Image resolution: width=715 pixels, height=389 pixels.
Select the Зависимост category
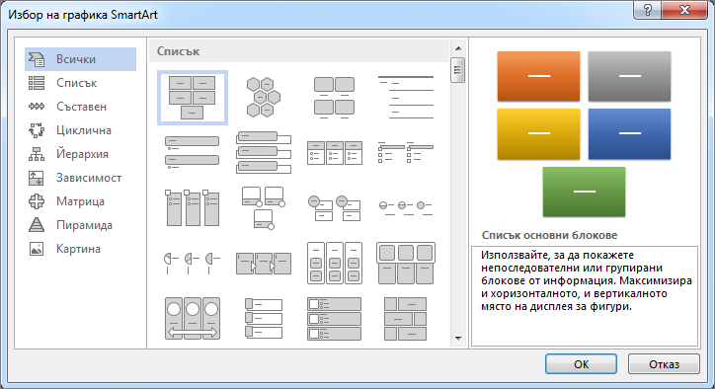tap(80, 178)
